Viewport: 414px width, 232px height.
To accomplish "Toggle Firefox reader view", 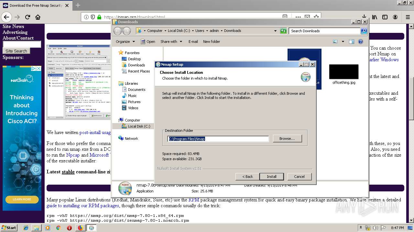I will click(285, 17).
